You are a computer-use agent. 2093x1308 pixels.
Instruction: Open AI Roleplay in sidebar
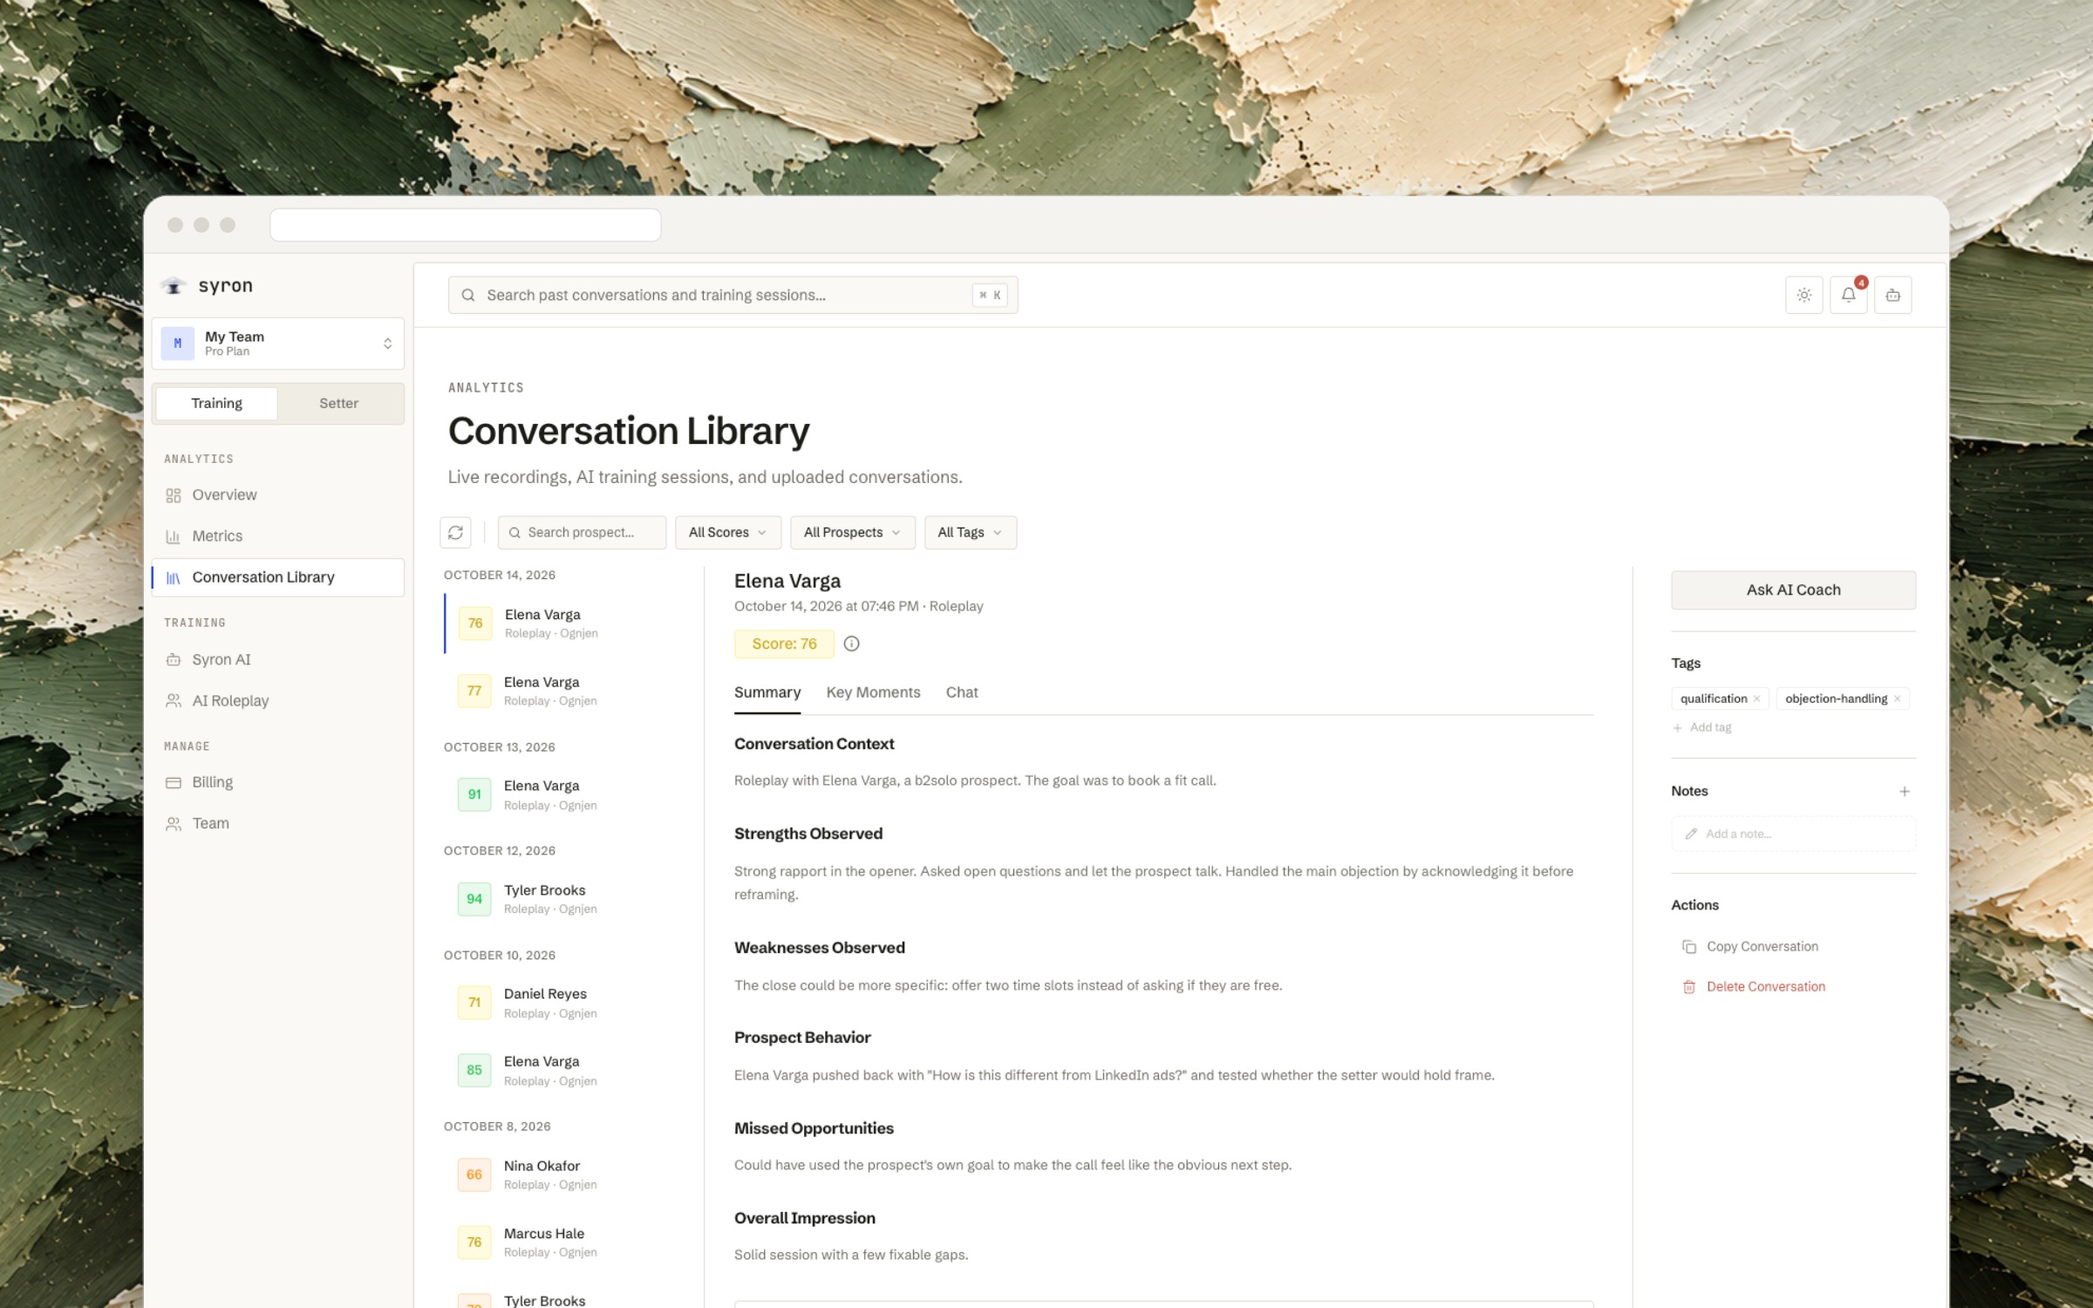pos(277,700)
